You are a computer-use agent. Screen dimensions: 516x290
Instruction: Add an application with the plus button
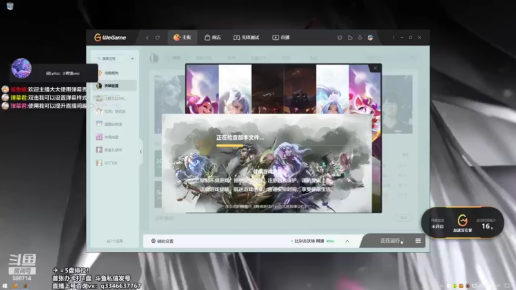(132, 59)
